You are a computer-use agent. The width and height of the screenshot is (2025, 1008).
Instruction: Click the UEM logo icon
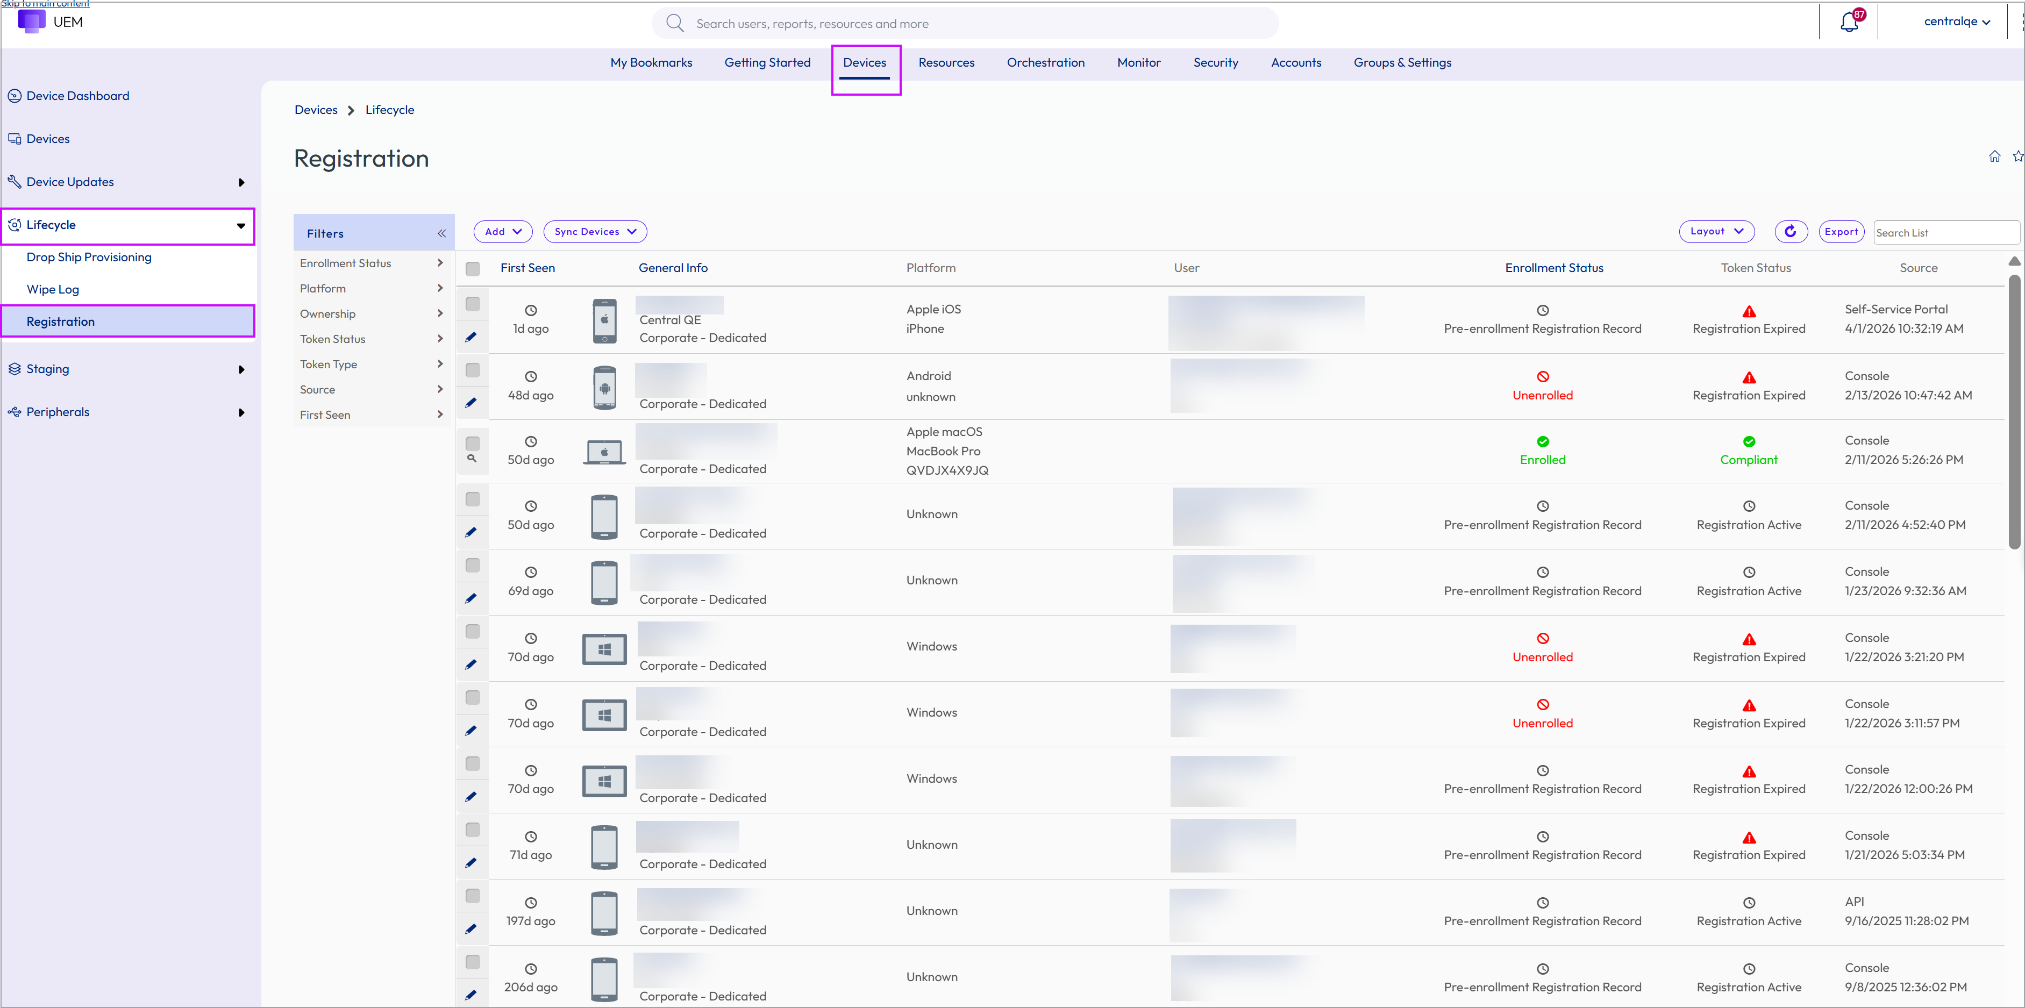click(x=31, y=21)
